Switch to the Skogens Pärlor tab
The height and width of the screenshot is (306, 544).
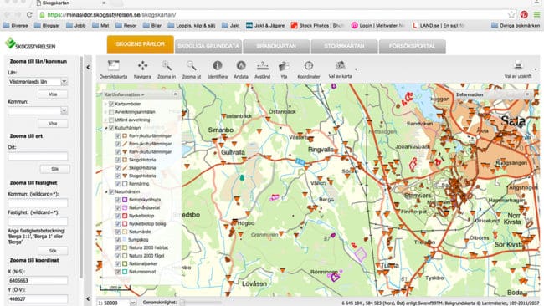[140, 44]
